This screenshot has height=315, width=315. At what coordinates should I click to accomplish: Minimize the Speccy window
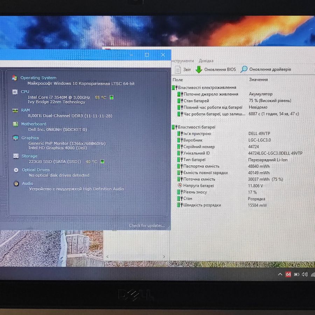coord(131,55)
